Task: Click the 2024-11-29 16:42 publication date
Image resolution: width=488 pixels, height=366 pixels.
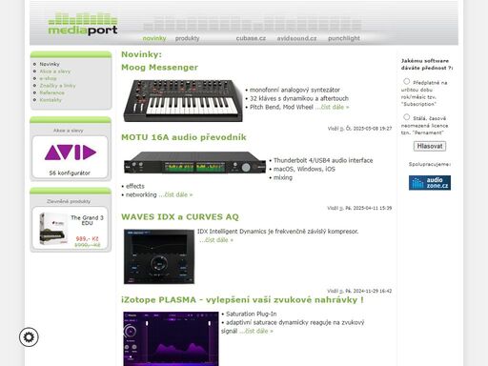Action: tap(373, 291)
